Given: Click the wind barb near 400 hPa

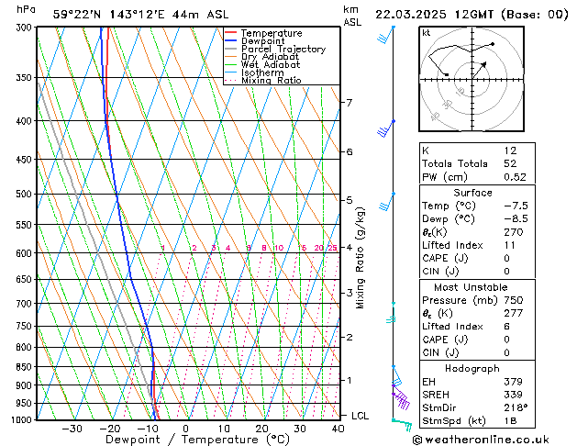Looking at the screenshot, I should pos(386,128).
